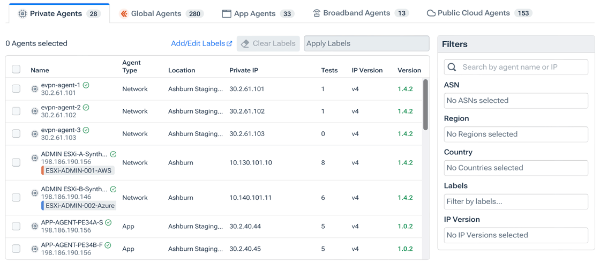Open the Public Cloud Agents tab
This screenshot has height=262, width=600.
[x=479, y=13]
